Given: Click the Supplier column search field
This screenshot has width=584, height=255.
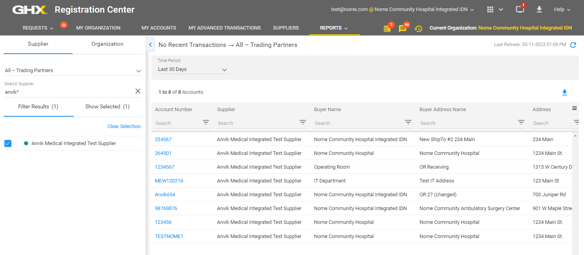Looking at the screenshot, I should click(x=257, y=123).
